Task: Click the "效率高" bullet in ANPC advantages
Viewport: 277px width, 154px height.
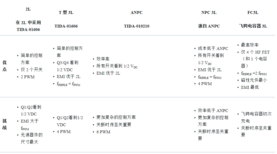Action: pos(103,59)
